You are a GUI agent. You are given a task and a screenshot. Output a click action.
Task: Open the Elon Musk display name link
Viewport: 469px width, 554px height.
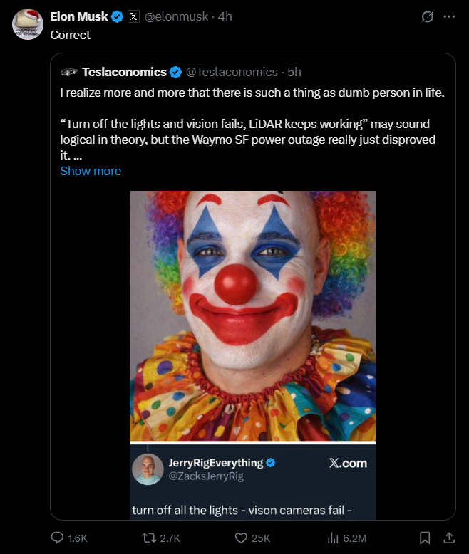click(78, 16)
